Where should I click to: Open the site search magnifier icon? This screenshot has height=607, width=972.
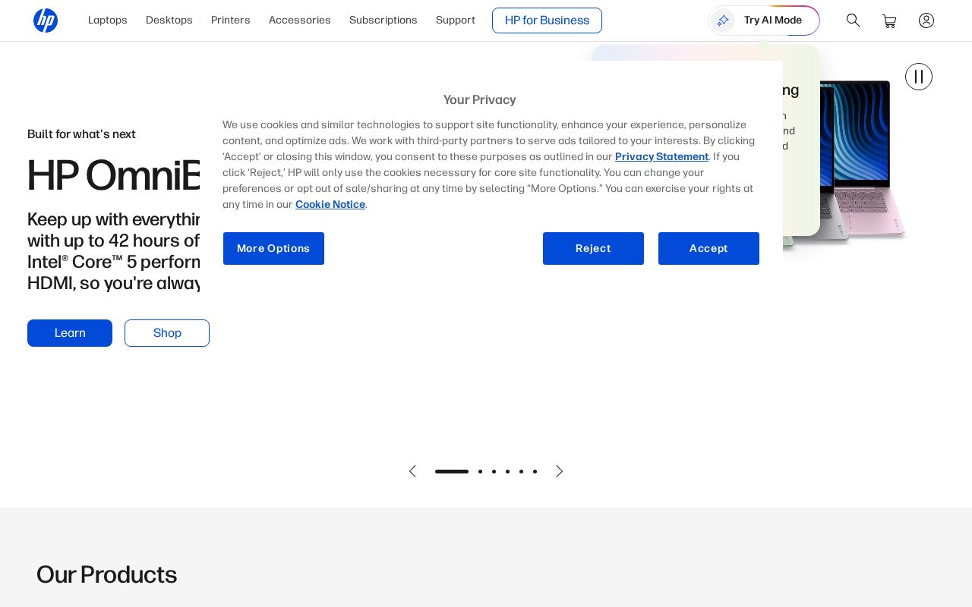point(854,20)
